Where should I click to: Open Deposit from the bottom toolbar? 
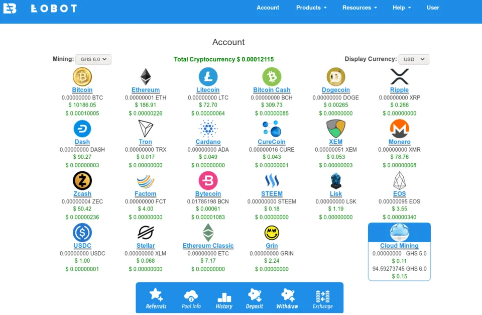point(255,299)
